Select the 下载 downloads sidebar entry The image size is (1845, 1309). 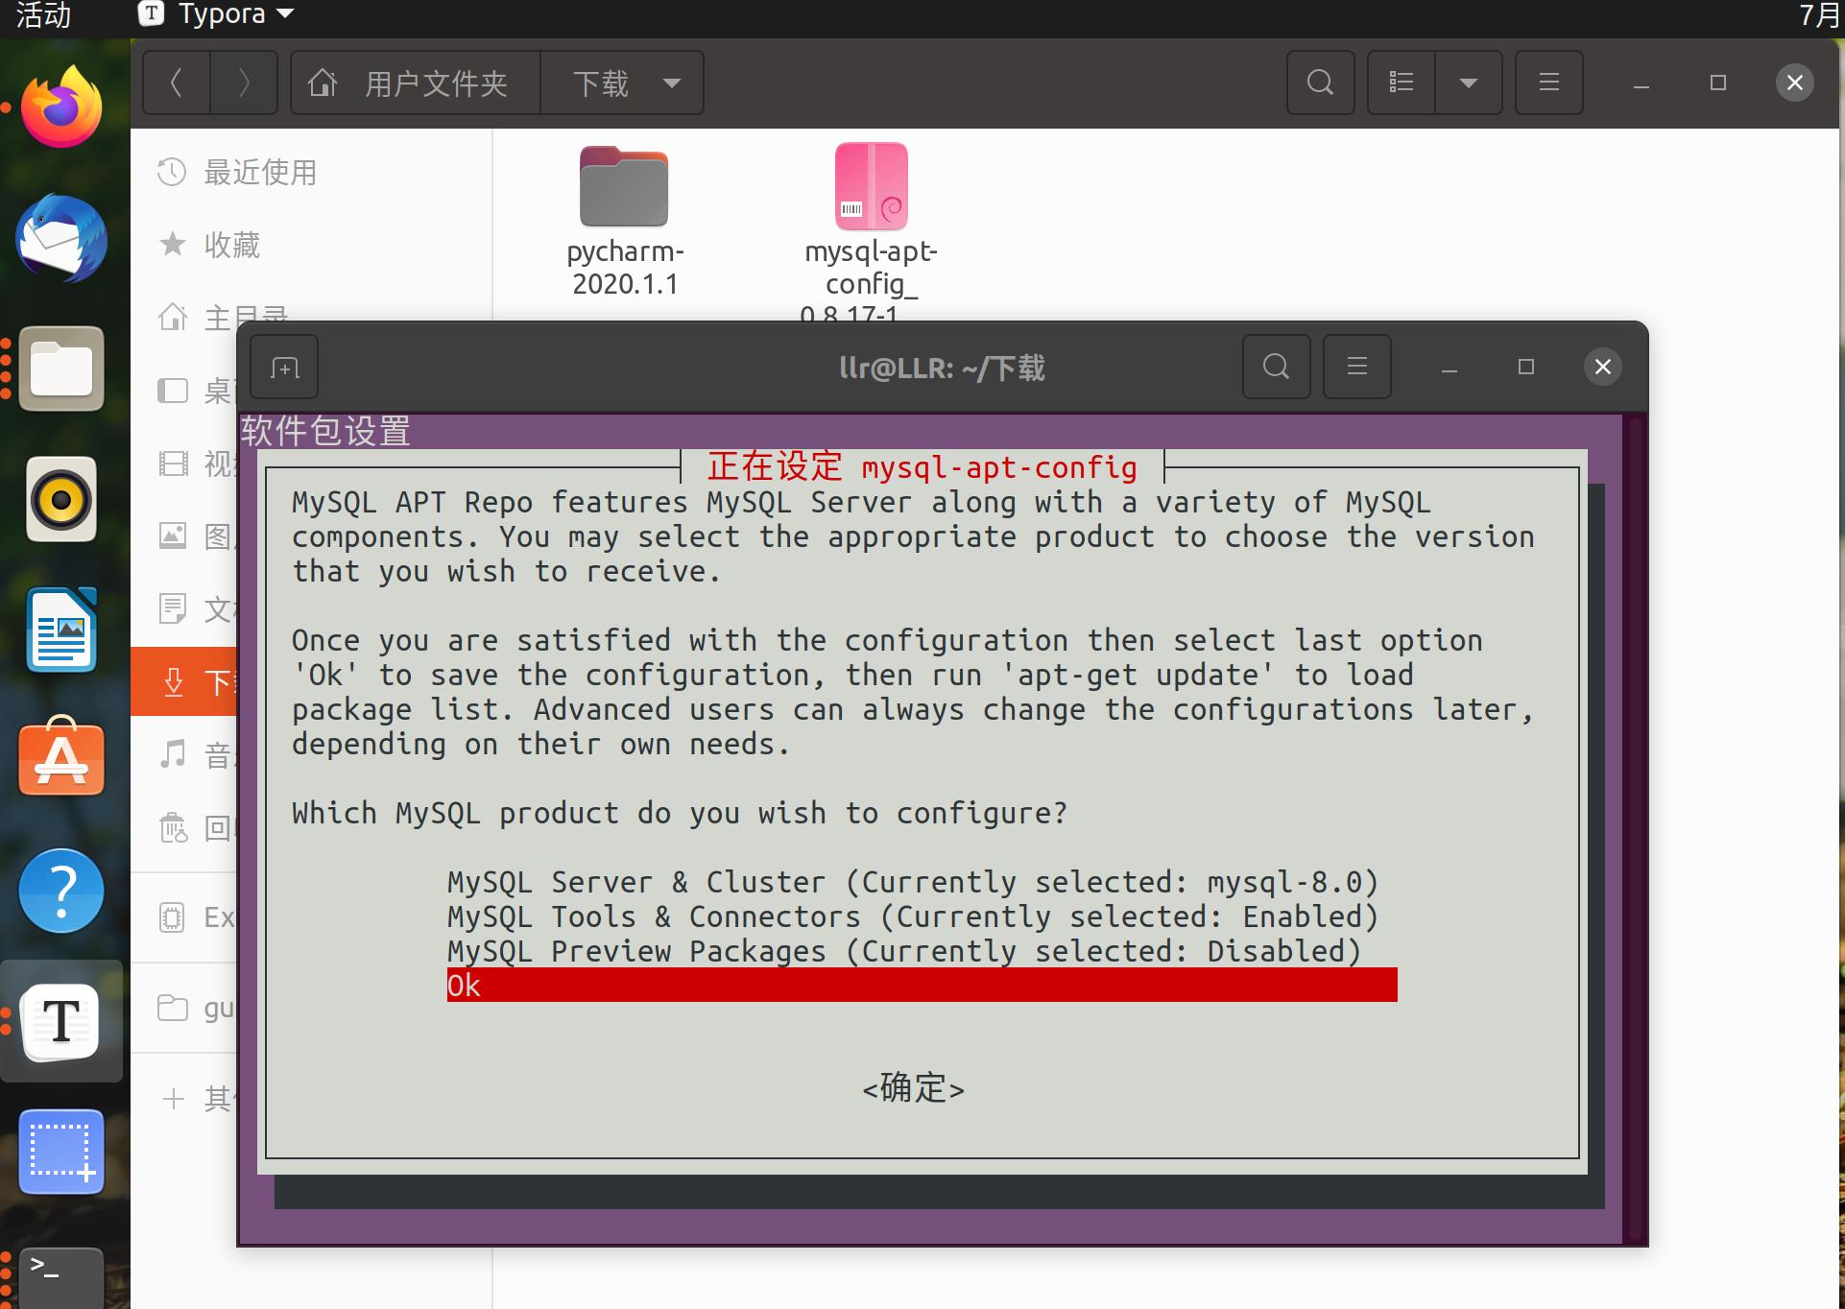click(184, 681)
